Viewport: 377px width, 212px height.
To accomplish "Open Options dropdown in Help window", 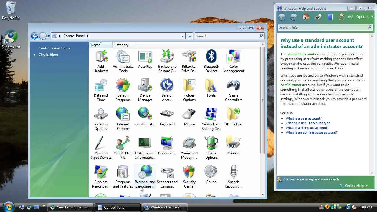I will coord(365,17).
